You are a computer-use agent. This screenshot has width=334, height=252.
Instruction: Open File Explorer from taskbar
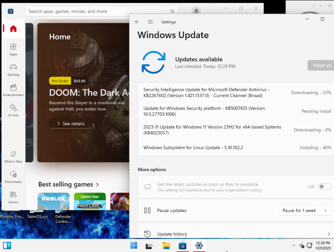(x=166, y=245)
